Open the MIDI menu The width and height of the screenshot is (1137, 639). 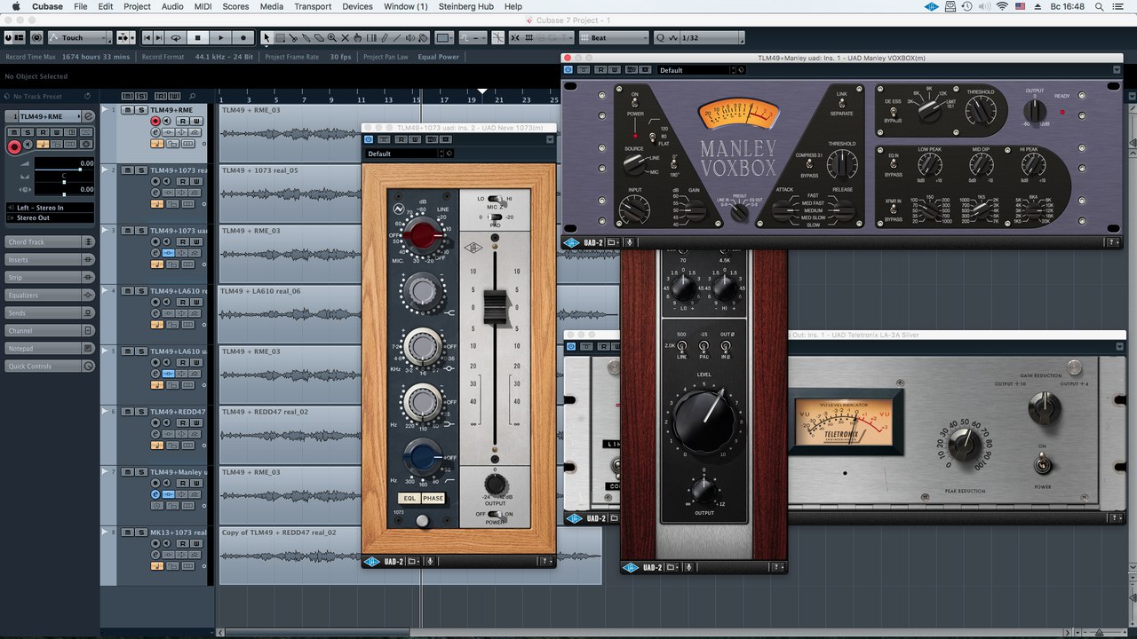[x=203, y=6]
